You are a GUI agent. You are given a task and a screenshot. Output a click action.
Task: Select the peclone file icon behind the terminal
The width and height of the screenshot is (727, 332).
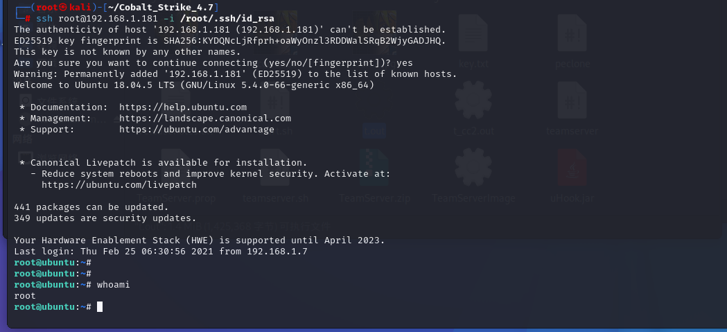coord(572,33)
